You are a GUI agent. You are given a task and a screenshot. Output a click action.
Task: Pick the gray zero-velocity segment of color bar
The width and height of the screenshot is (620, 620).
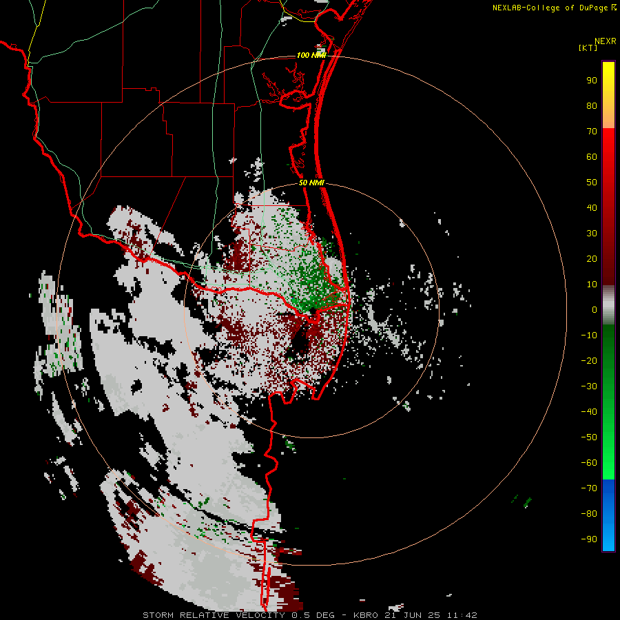pyautogui.click(x=608, y=305)
